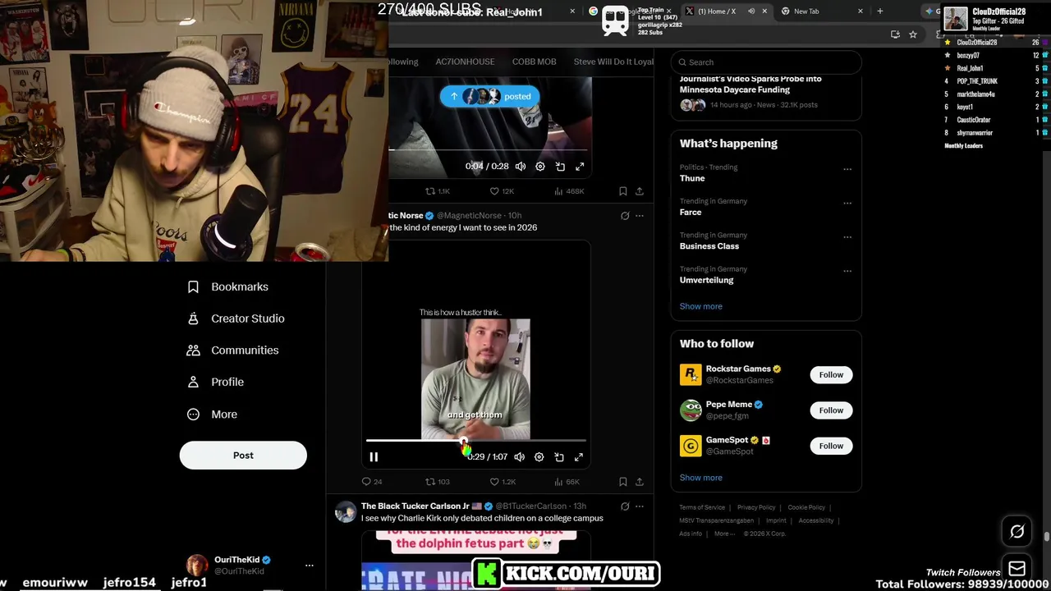The height and width of the screenshot is (591, 1051).
Task: Expand the More menu in sidebar
Action: 213,415
